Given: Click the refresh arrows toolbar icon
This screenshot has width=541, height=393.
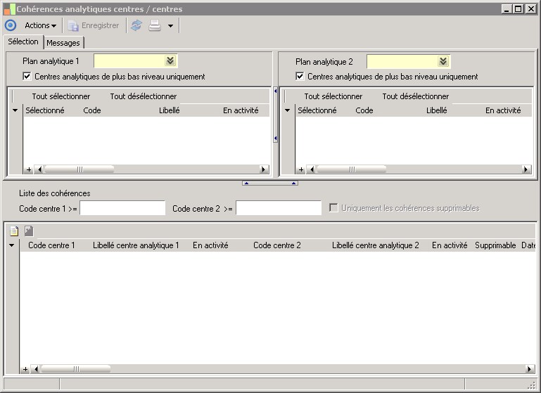Looking at the screenshot, I should 136,25.
